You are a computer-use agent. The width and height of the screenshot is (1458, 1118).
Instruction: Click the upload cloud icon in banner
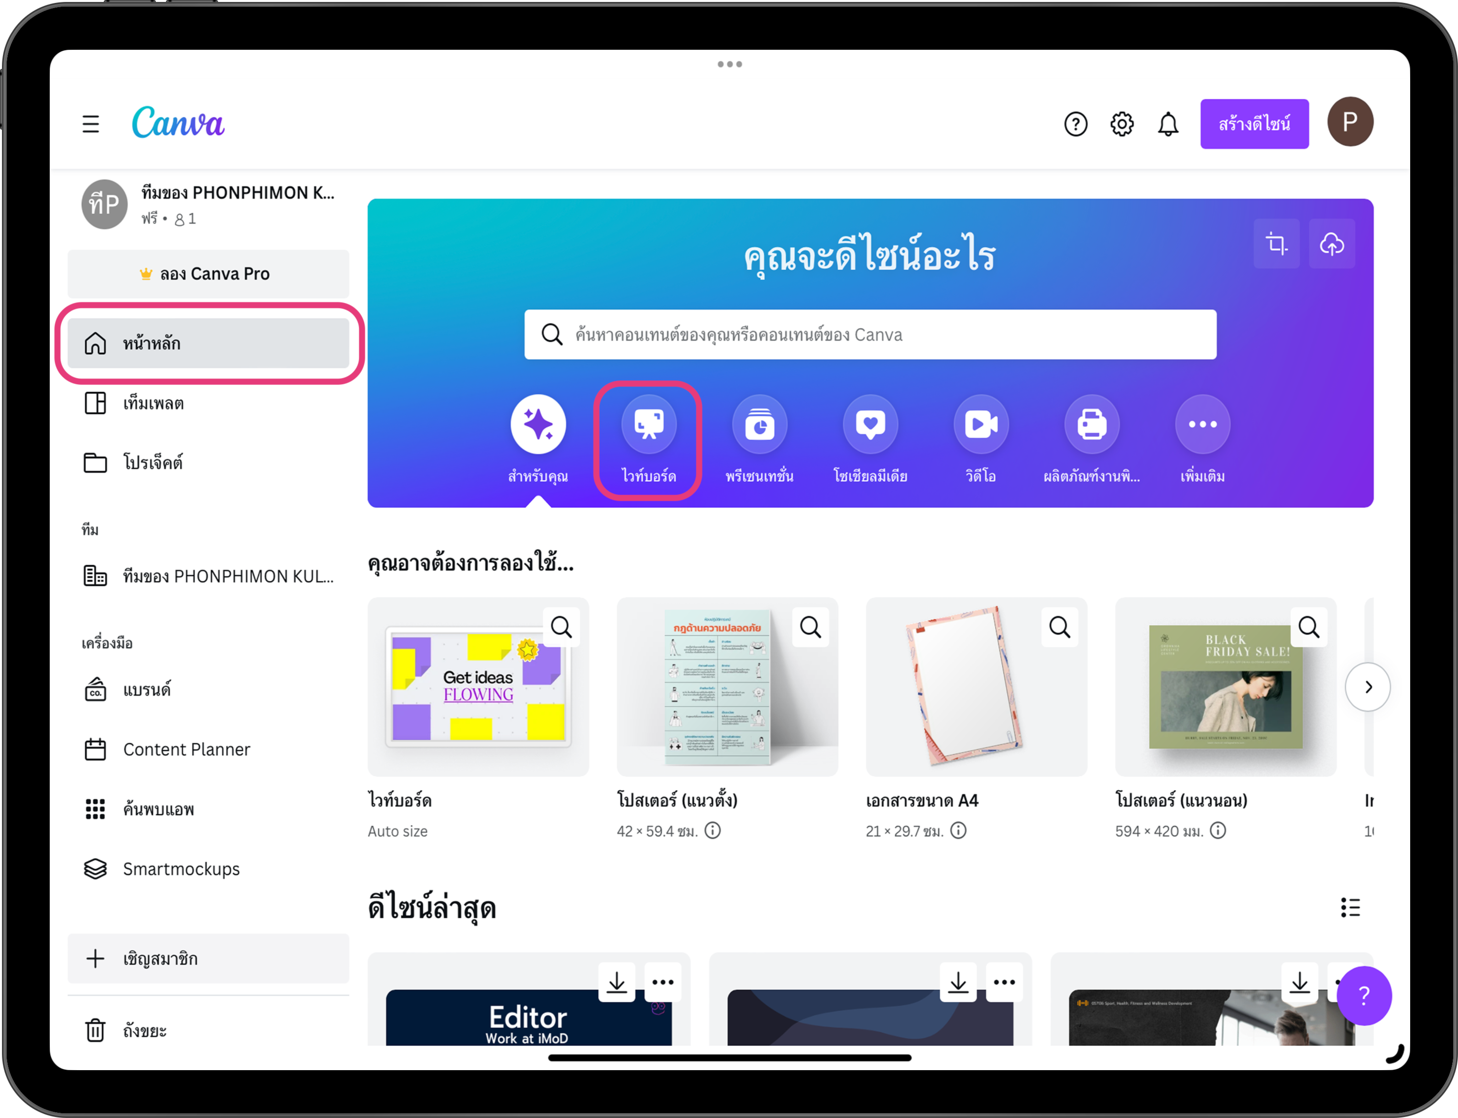[x=1331, y=244]
